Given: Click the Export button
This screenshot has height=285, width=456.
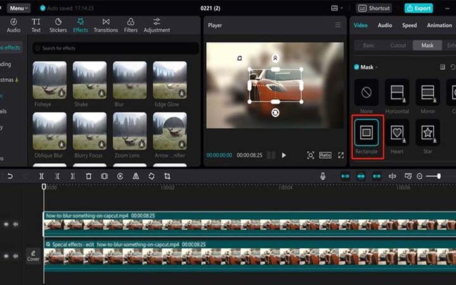Looking at the screenshot, I should [x=419, y=8].
